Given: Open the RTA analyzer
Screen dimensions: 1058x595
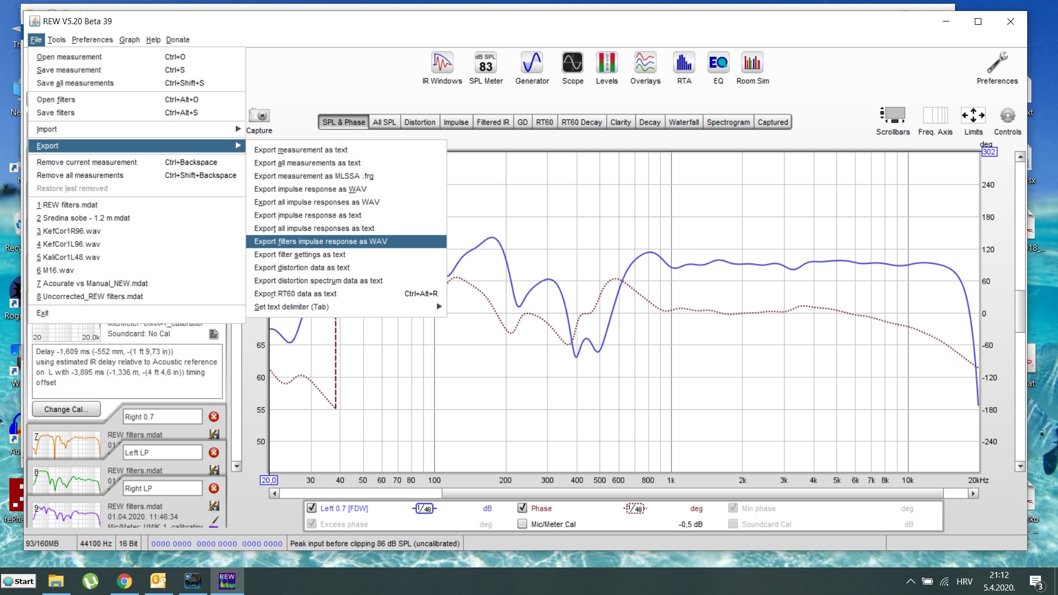Looking at the screenshot, I should point(684,68).
